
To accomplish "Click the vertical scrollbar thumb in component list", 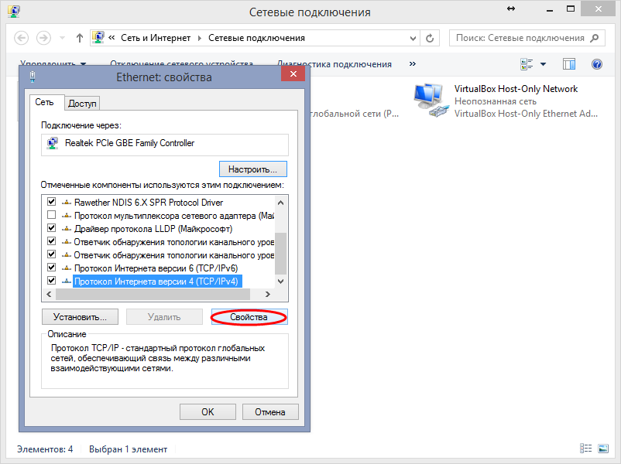I will click(281, 253).
